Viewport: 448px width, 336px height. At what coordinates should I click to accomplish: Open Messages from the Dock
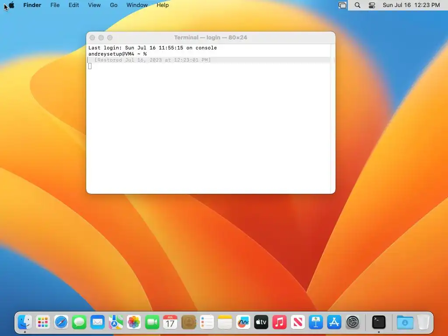(79, 322)
